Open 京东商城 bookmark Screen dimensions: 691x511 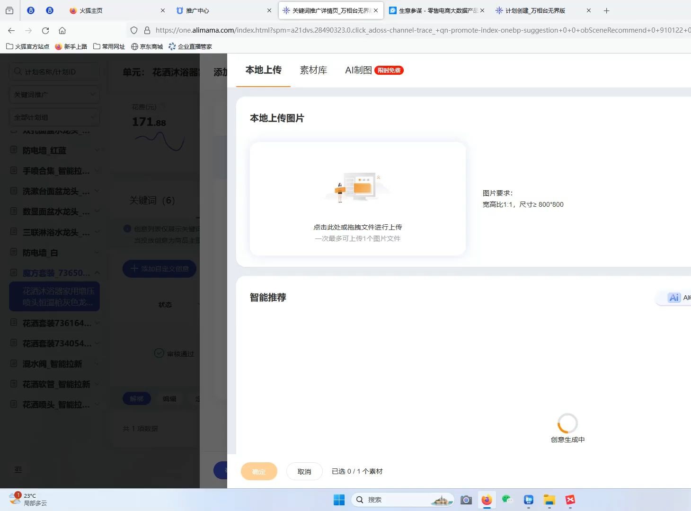(x=147, y=46)
